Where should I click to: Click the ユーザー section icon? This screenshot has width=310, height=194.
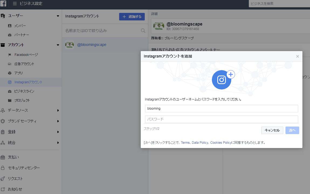3,16
